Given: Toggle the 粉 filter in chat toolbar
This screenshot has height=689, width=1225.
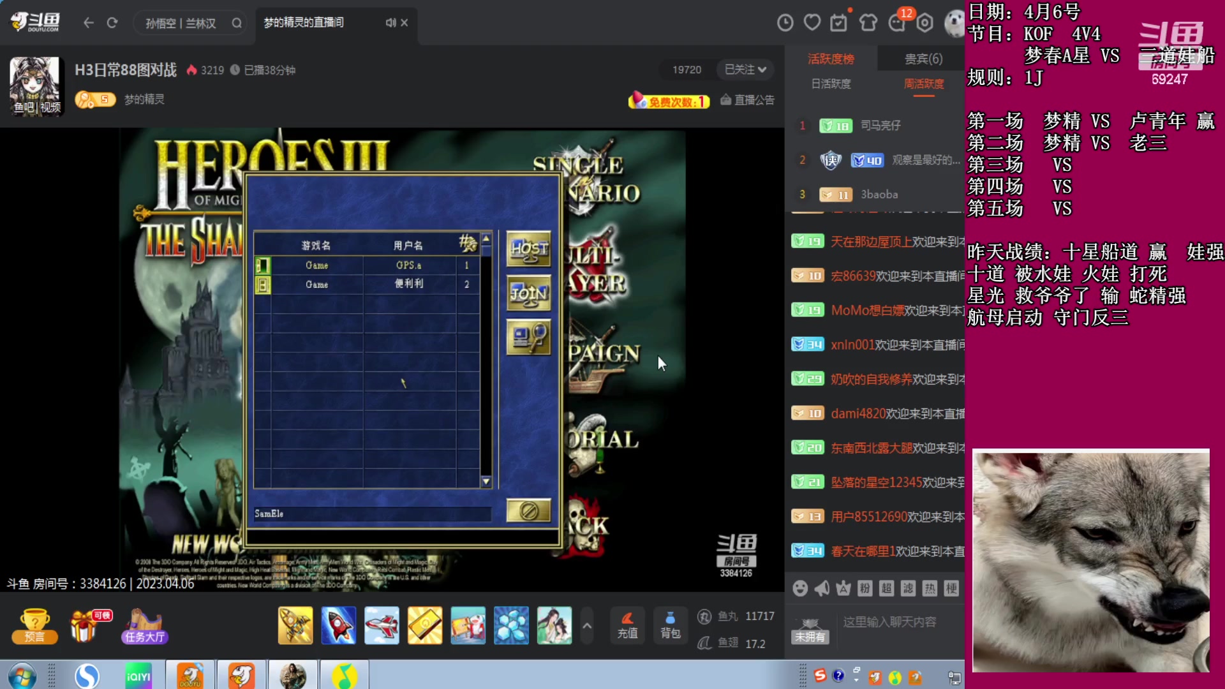Looking at the screenshot, I should click(x=865, y=588).
